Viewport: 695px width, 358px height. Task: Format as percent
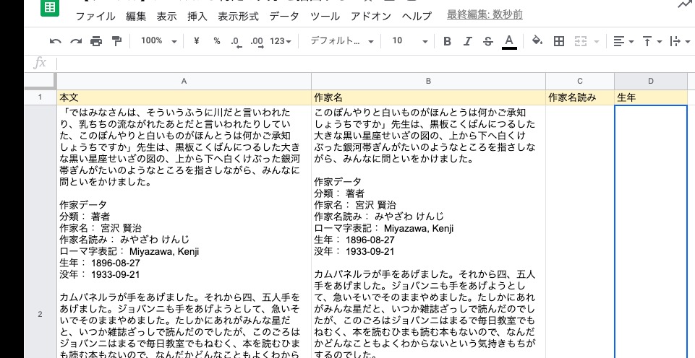click(x=217, y=41)
